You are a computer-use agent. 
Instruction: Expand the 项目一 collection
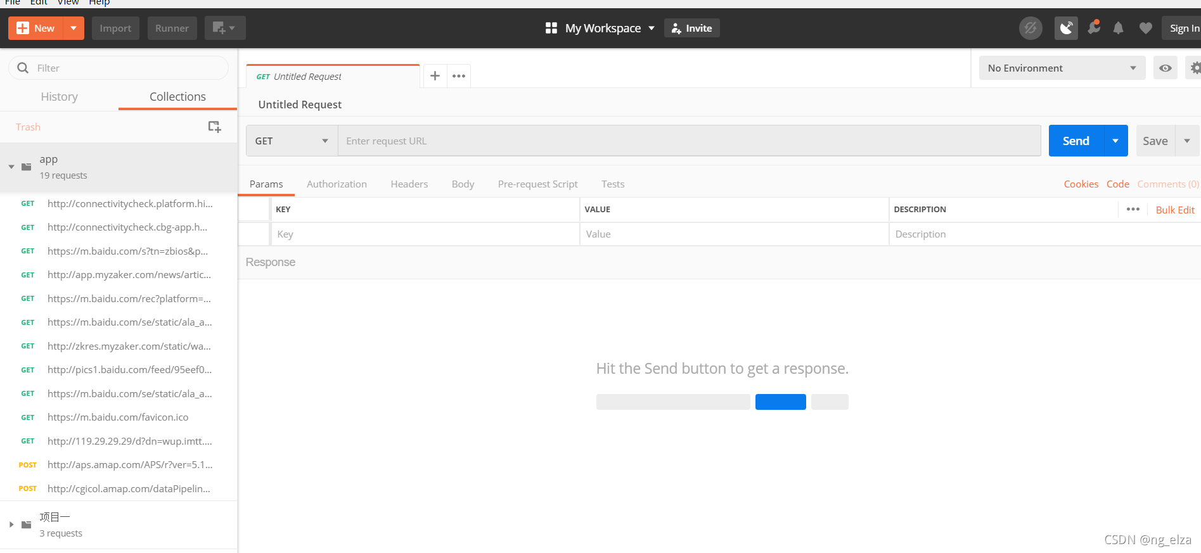tap(11, 524)
